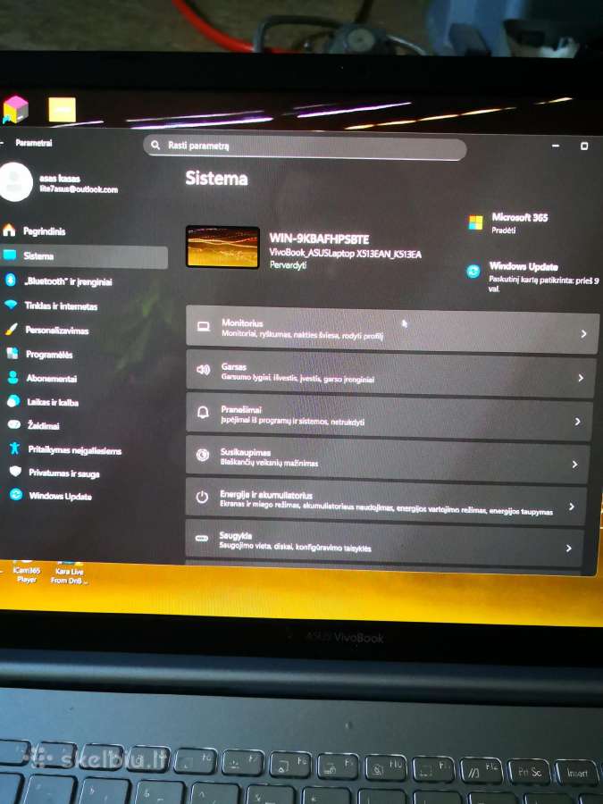Click the desktop wallpaper thumbnail
Image resolution: width=603 pixels, height=804 pixels.
point(222,247)
